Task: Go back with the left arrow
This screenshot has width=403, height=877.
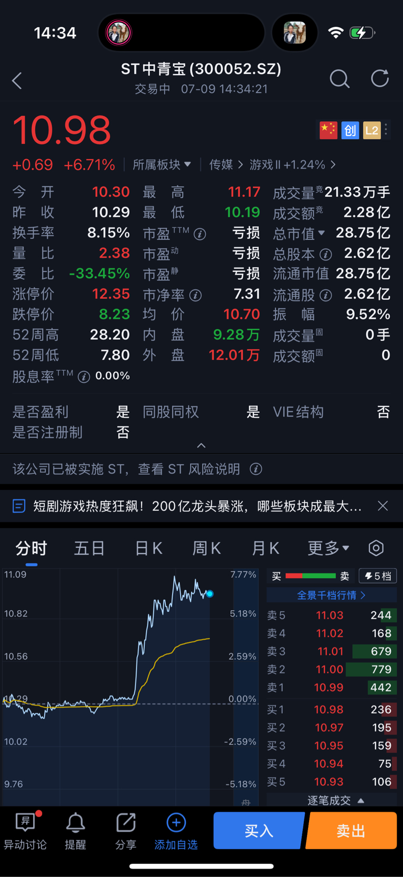Action: click(17, 80)
